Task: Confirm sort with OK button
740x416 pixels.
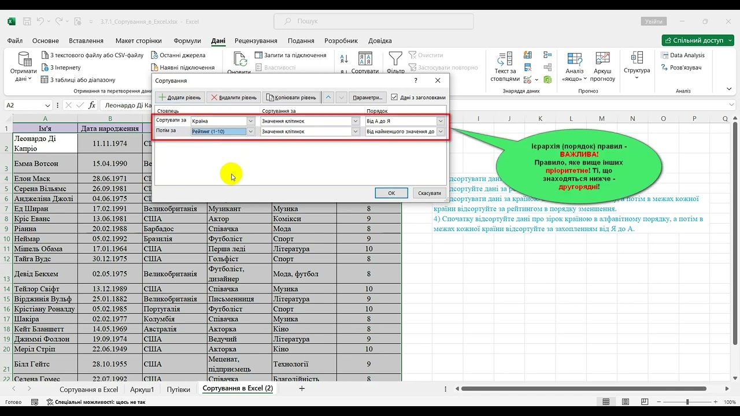Action: coord(391,193)
